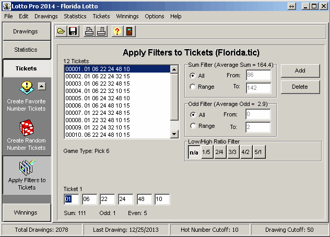
Task: Toggle the 3/3 Low/High ratio button
Action: (x=232, y=152)
